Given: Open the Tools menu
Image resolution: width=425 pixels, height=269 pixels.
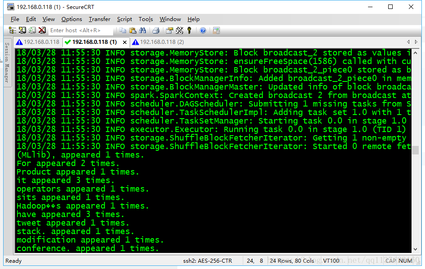Looking at the screenshot, I should tap(146, 19).
